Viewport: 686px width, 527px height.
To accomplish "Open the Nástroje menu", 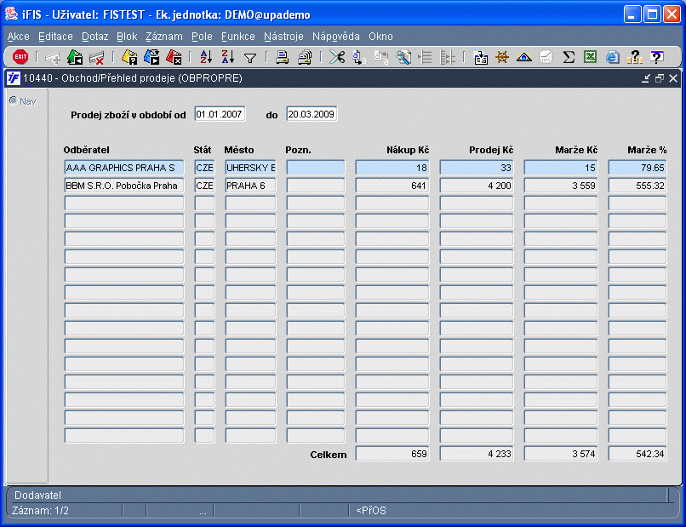I will pos(283,37).
